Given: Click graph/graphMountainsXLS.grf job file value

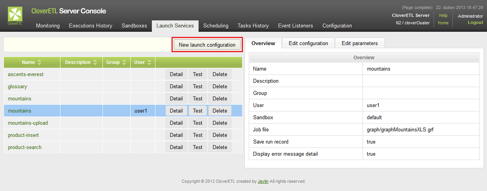Looking at the screenshot, I should click(x=394, y=129).
